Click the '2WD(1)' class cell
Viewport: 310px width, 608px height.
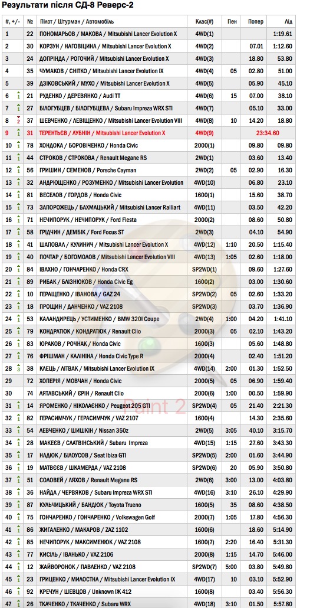point(205,158)
